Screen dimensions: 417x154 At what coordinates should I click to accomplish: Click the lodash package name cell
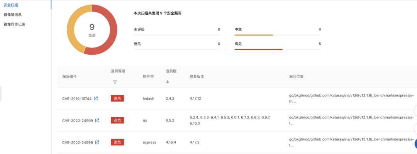coord(148,98)
